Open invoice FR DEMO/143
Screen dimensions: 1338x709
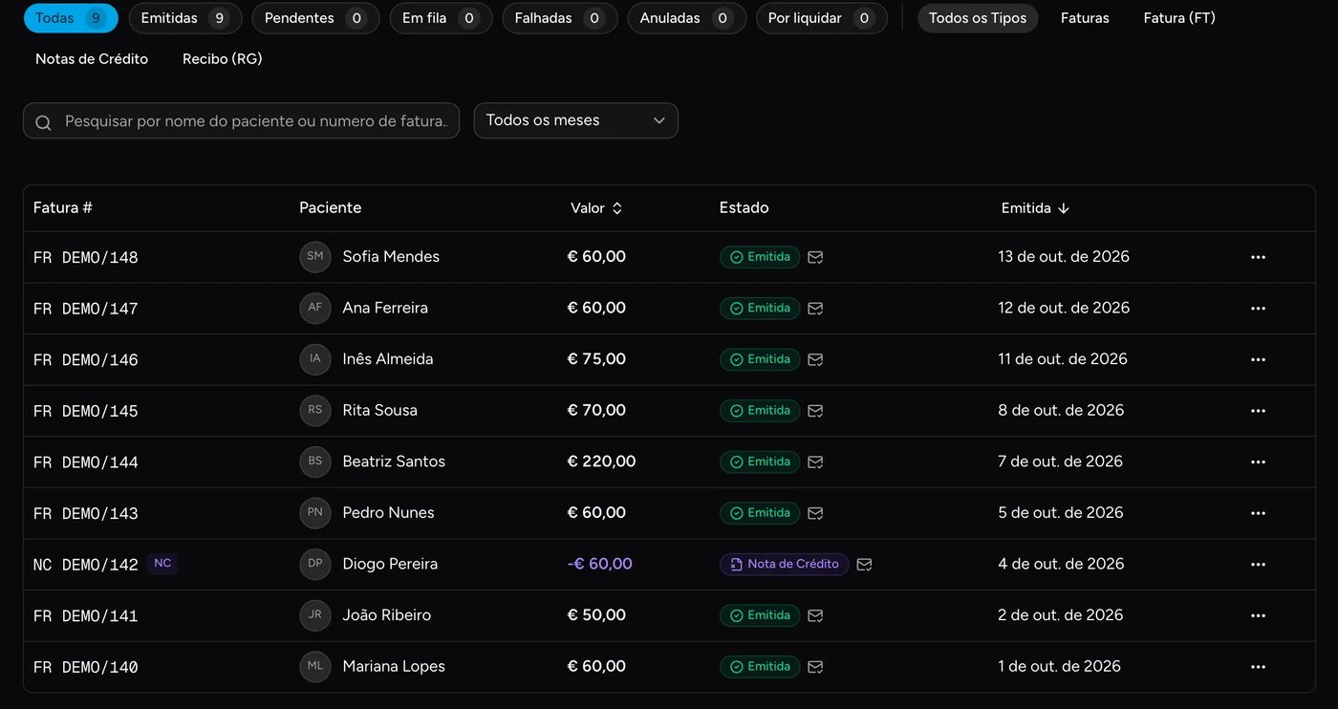click(x=86, y=514)
